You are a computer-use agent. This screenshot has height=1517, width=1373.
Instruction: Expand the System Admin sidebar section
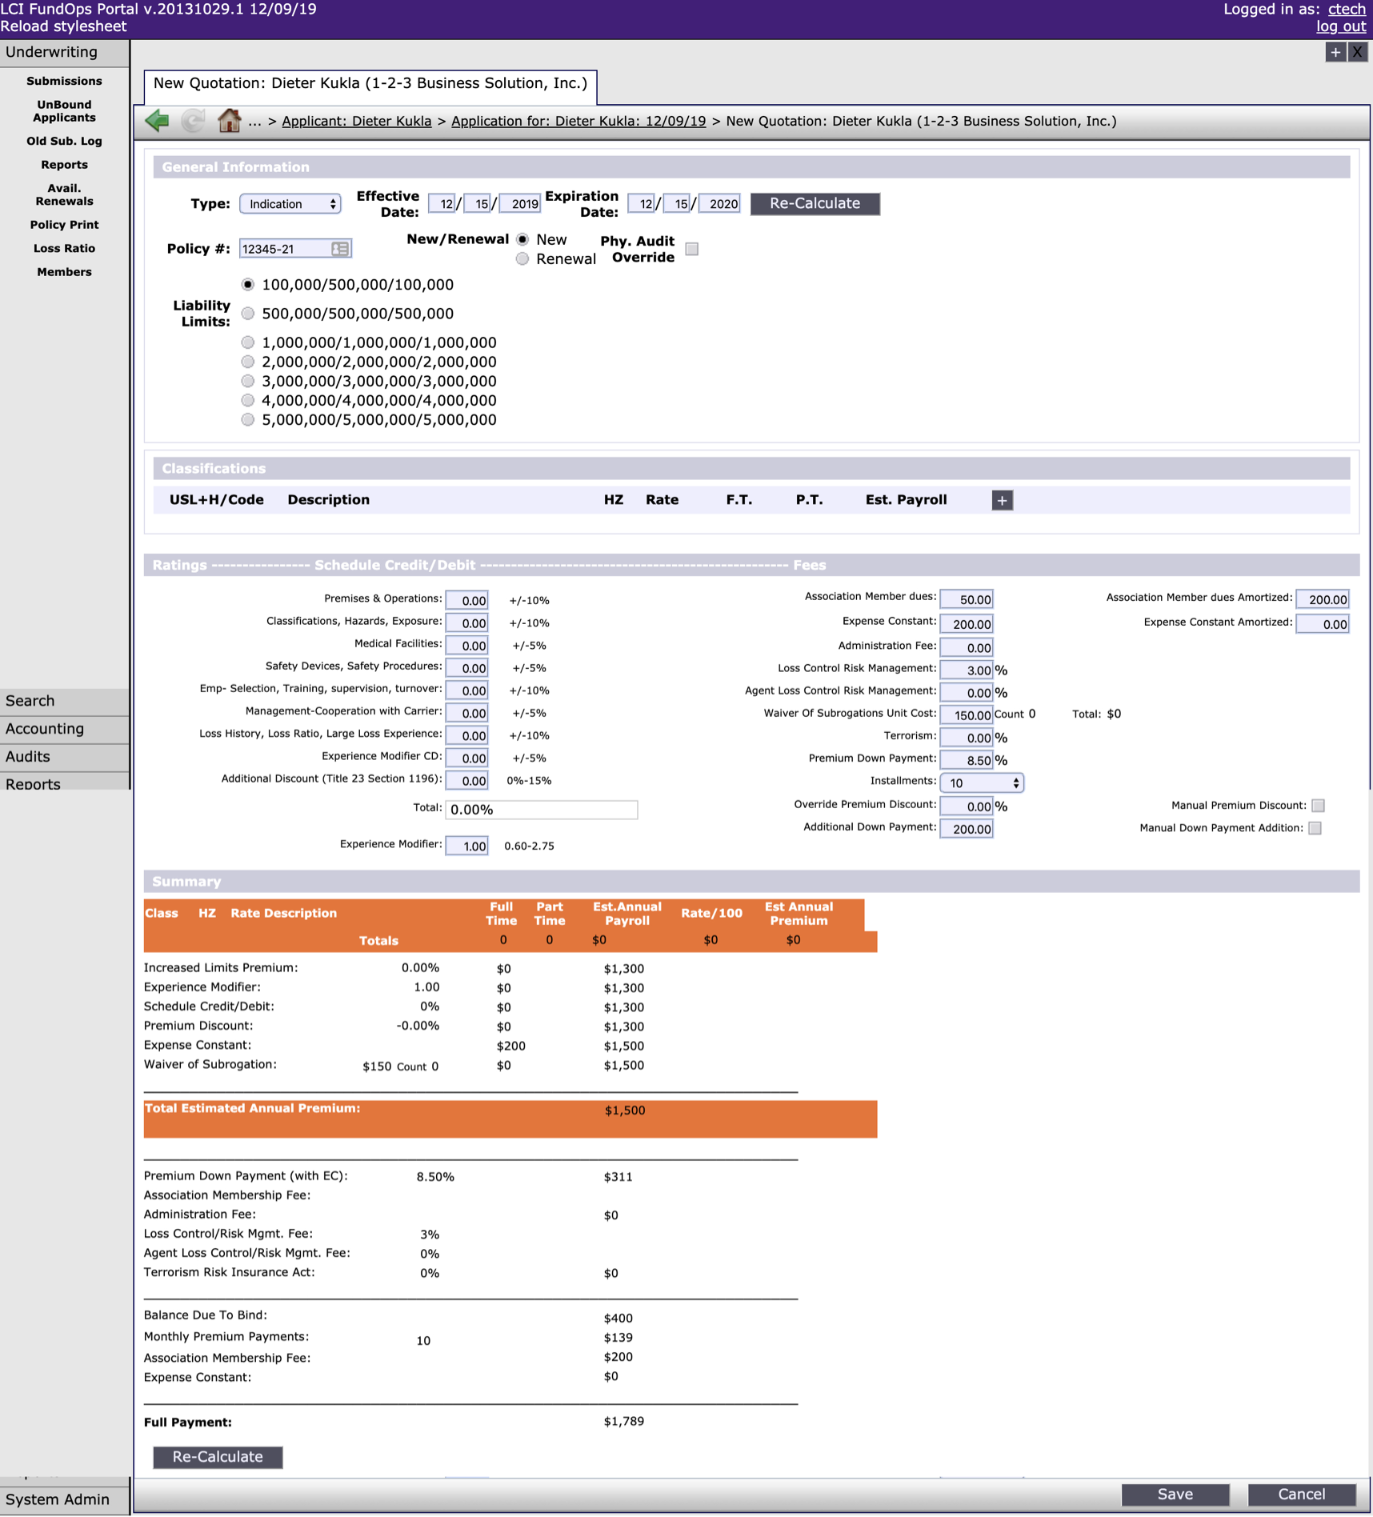click(x=64, y=1499)
